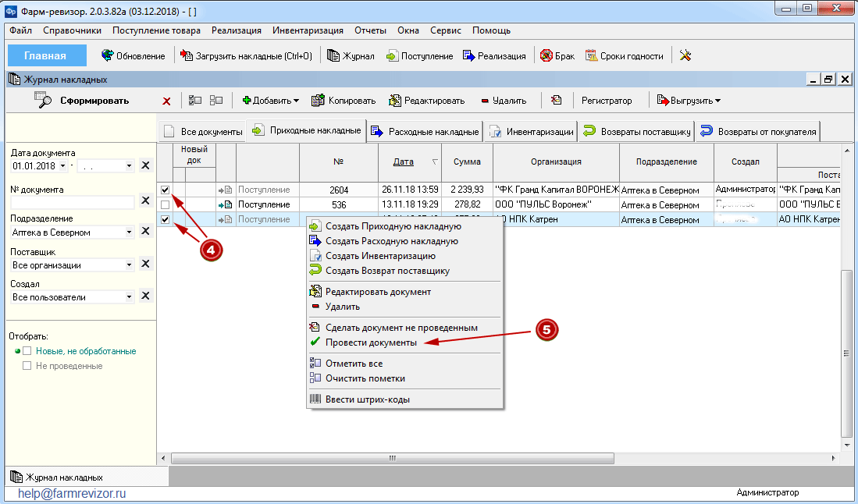The image size is (858, 504).
Task: Open the end date dropdown
Action: pos(129,165)
